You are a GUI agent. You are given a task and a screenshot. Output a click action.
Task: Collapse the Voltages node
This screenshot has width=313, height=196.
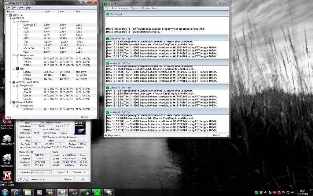[x=14, y=22]
